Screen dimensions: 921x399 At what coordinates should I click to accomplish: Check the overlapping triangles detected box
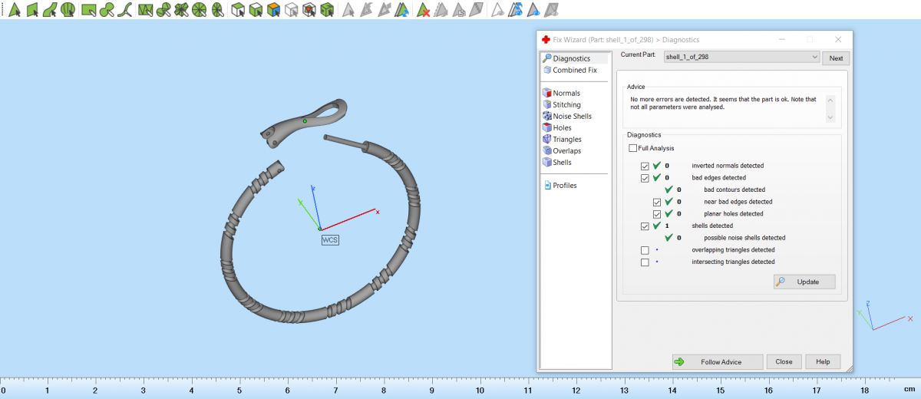[645, 250]
